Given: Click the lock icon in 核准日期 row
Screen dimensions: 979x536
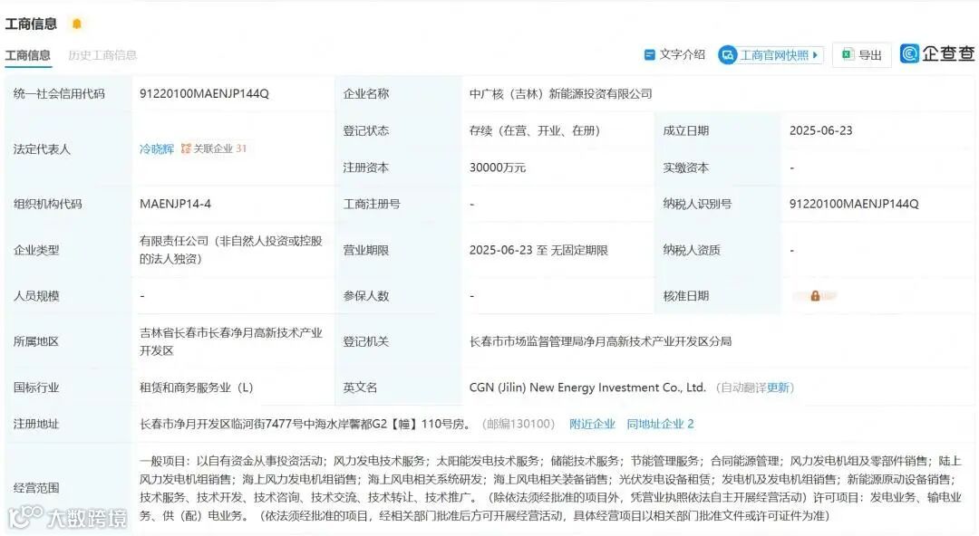Looking at the screenshot, I should coord(815,296).
